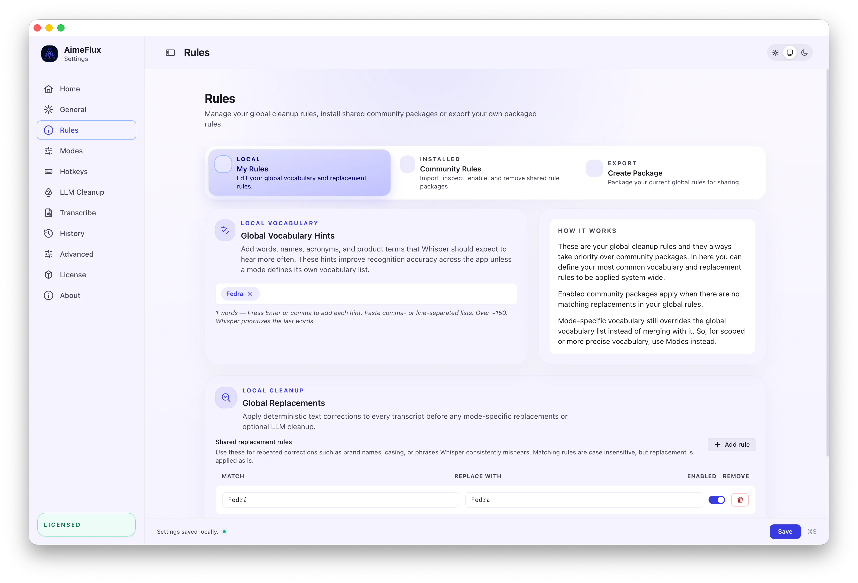Open LLM Cleanup in sidebar
858x583 pixels.
pos(86,192)
